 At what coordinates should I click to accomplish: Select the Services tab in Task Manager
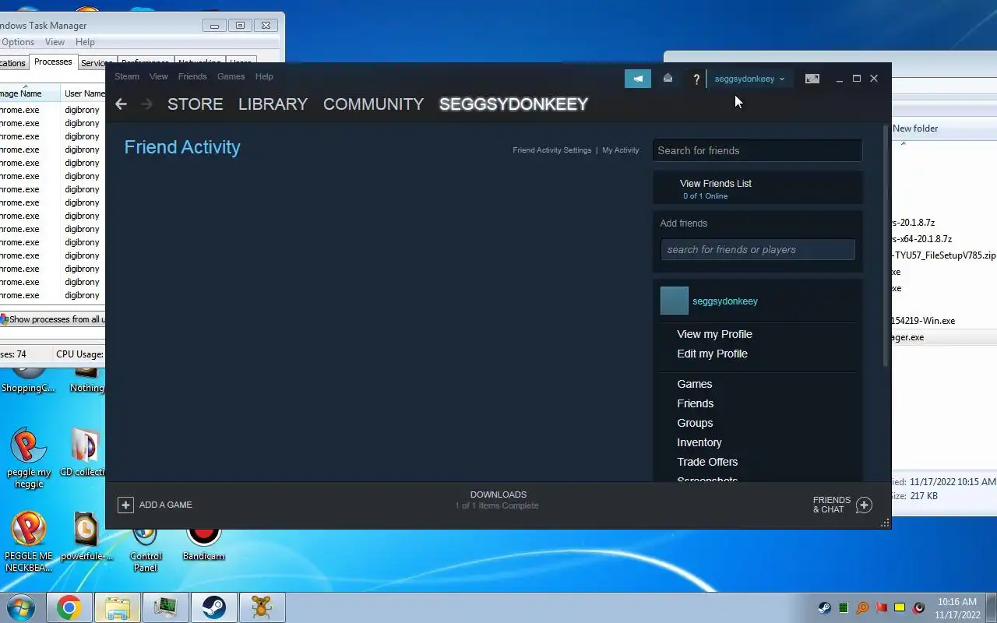point(97,63)
